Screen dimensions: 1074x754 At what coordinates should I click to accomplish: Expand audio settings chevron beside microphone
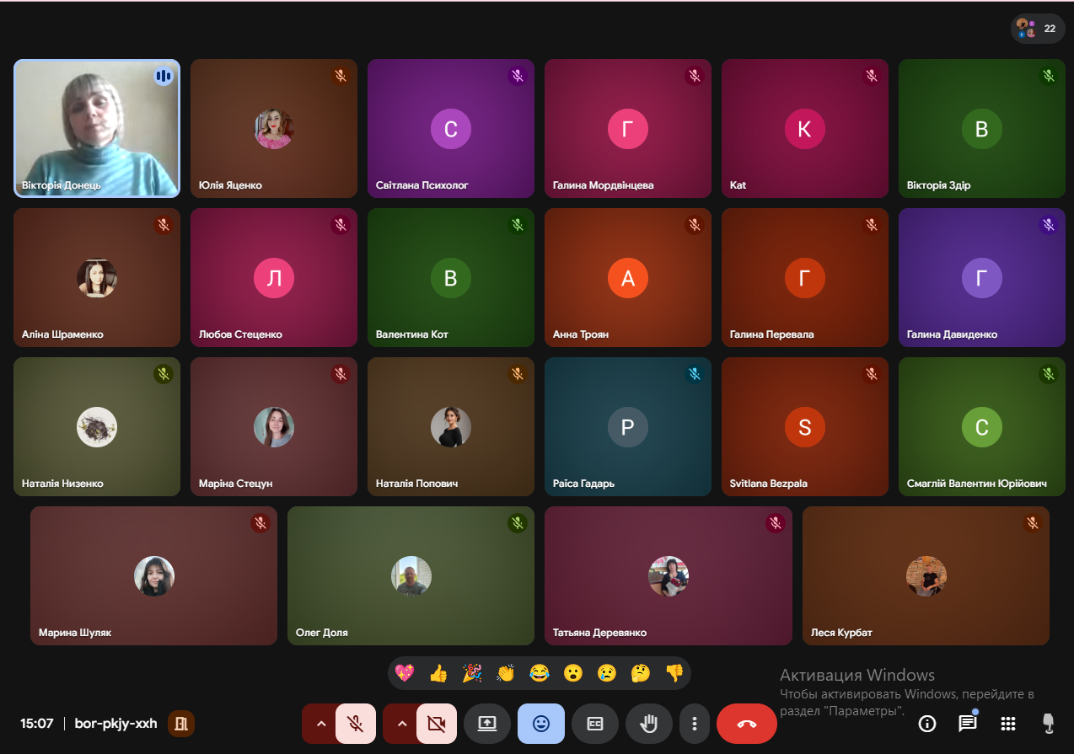point(320,724)
